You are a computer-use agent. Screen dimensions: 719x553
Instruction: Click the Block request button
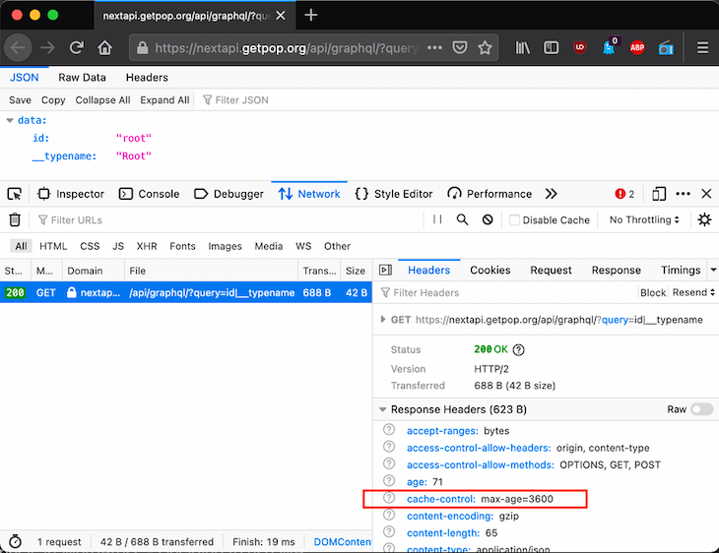(x=652, y=292)
